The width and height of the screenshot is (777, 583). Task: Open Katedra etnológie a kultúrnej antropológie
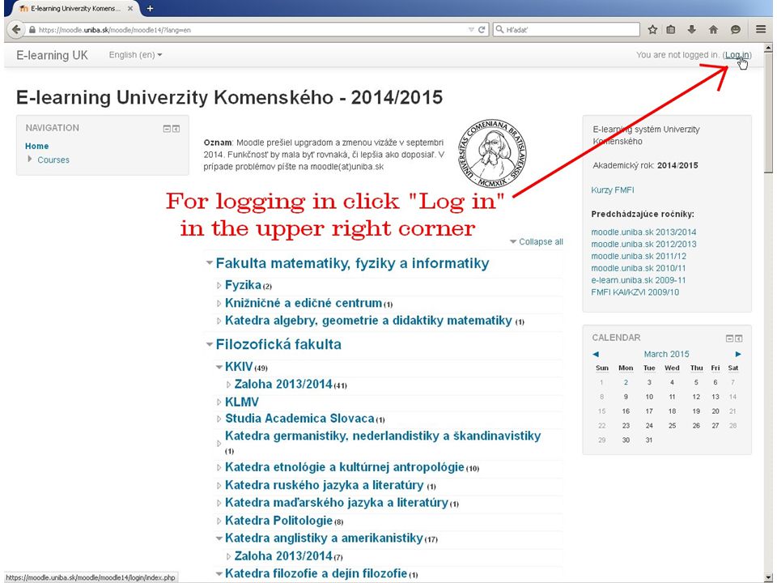click(x=345, y=467)
